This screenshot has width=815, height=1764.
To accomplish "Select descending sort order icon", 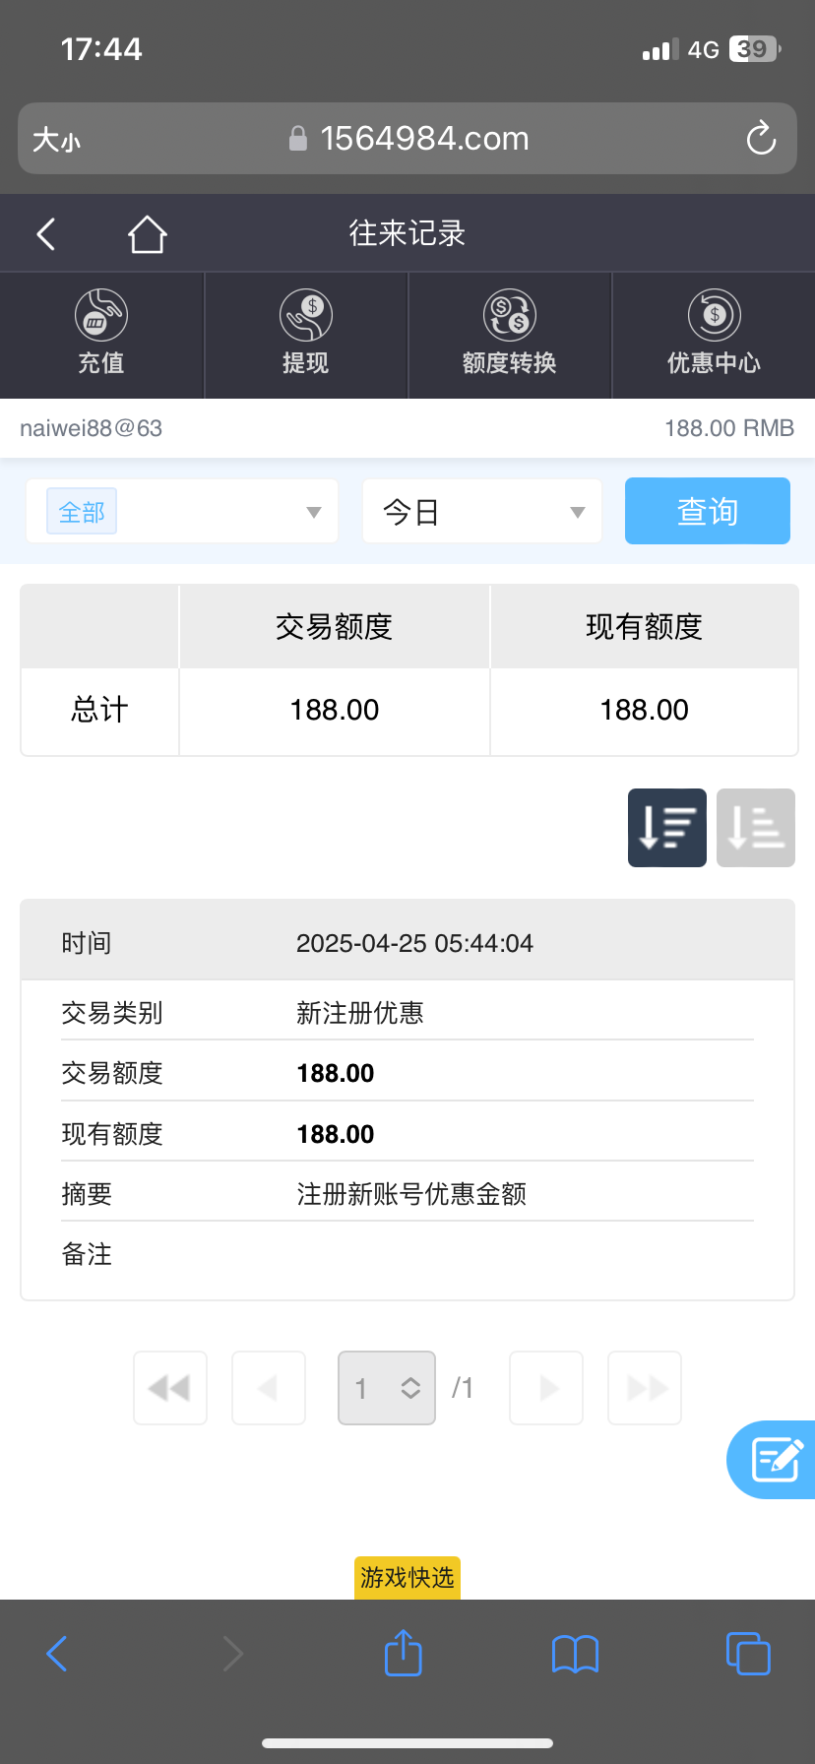I will [x=667, y=828].
